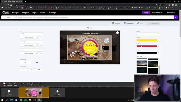The height and width of the screenshot is (102, 181).
Task: Reload the browser page
Action: (x=8, y=5)
